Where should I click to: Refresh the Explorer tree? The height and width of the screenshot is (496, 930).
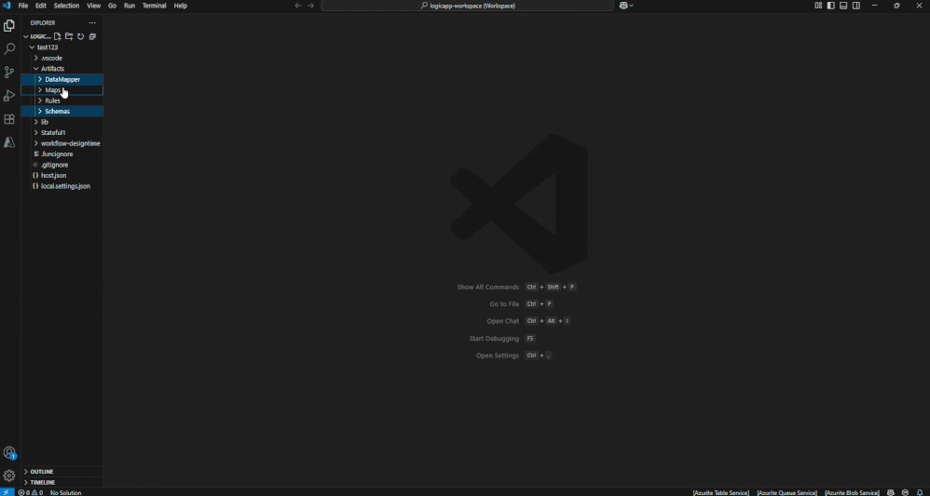[81, 36]
